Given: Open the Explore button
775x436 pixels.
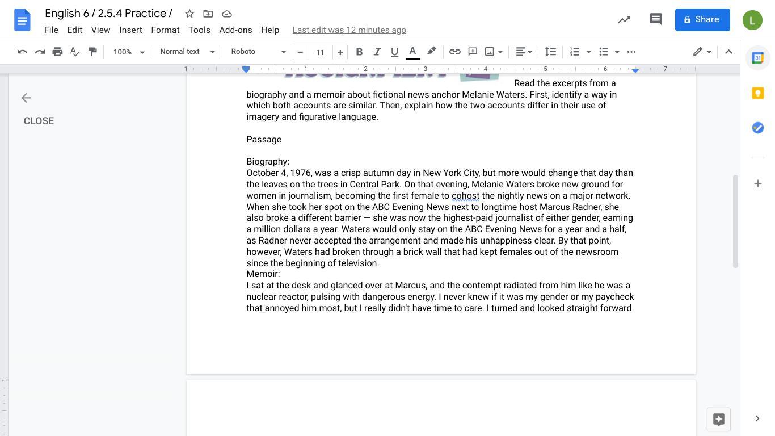Looking at the screenshot, I should pos(719,420).
